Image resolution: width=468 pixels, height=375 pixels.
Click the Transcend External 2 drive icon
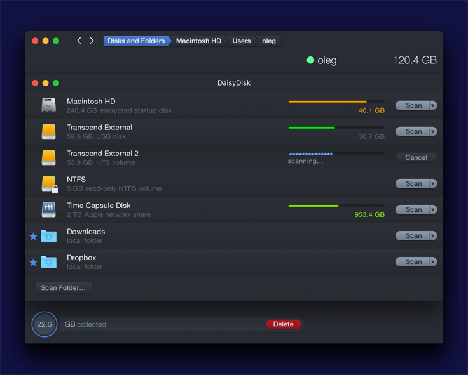coord(49,157)
